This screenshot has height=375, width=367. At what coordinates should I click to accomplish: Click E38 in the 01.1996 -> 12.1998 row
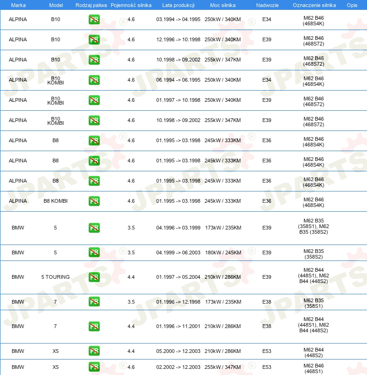click(x=267, y=302)
